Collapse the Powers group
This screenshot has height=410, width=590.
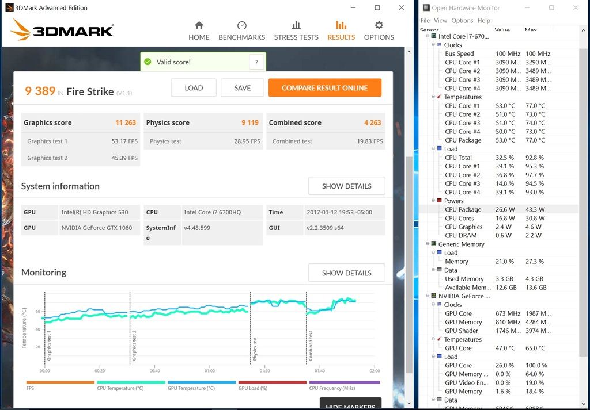[433, 201]
